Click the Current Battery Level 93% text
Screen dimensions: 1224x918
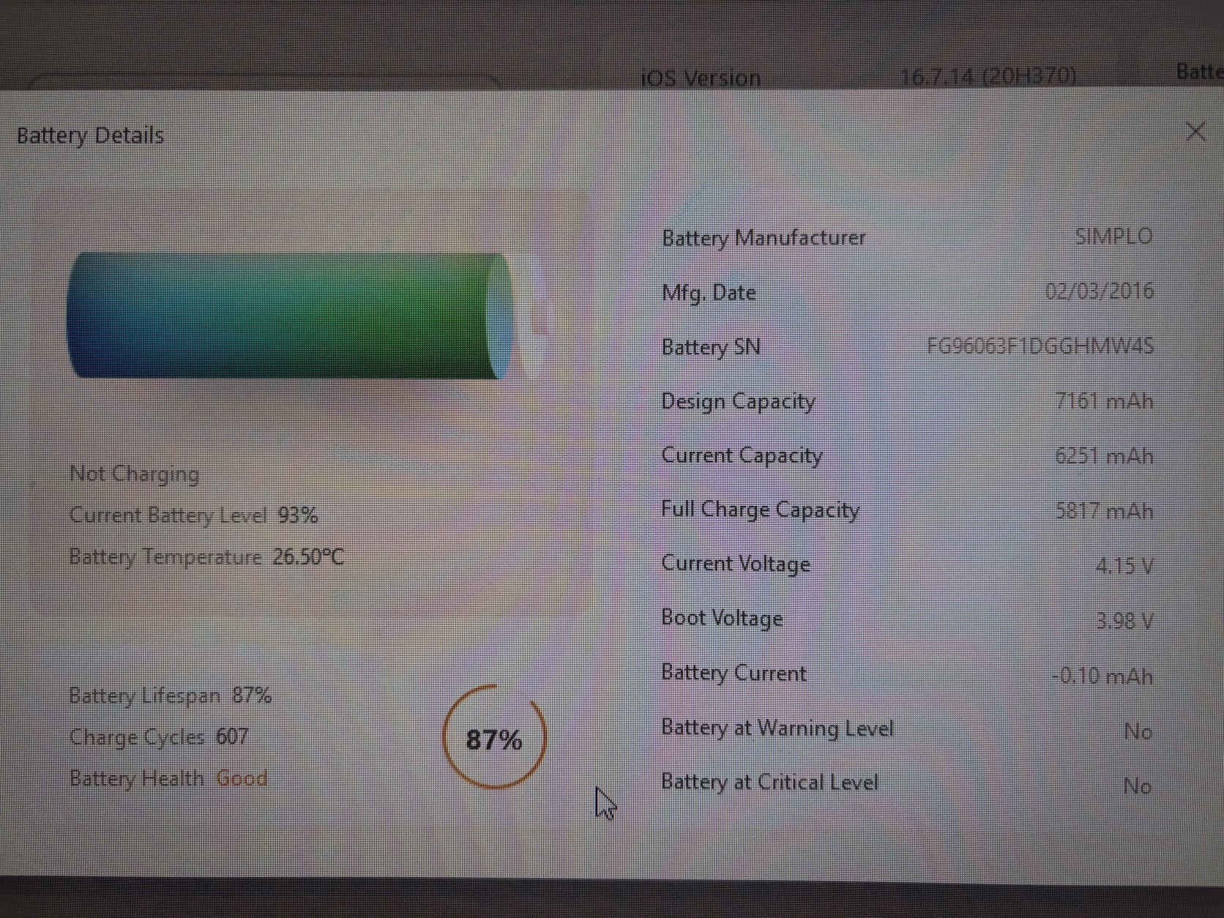click(x=193, y=515)
